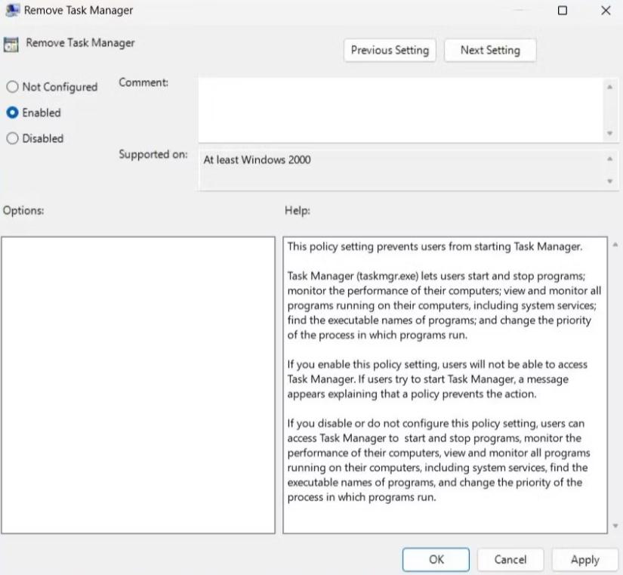Click the Next Setting button
The width and height of the screenshot is (623, 575).
click(x=490, y=50)
